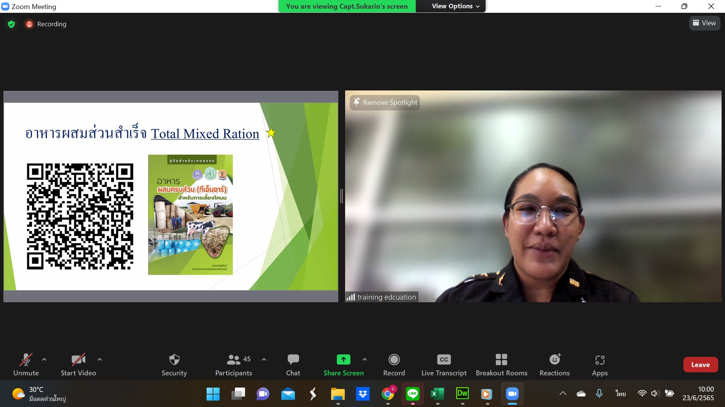Open the Zoom Apps panel
Viewport: 725px width, 407px height.
click(x=600, y=364)
